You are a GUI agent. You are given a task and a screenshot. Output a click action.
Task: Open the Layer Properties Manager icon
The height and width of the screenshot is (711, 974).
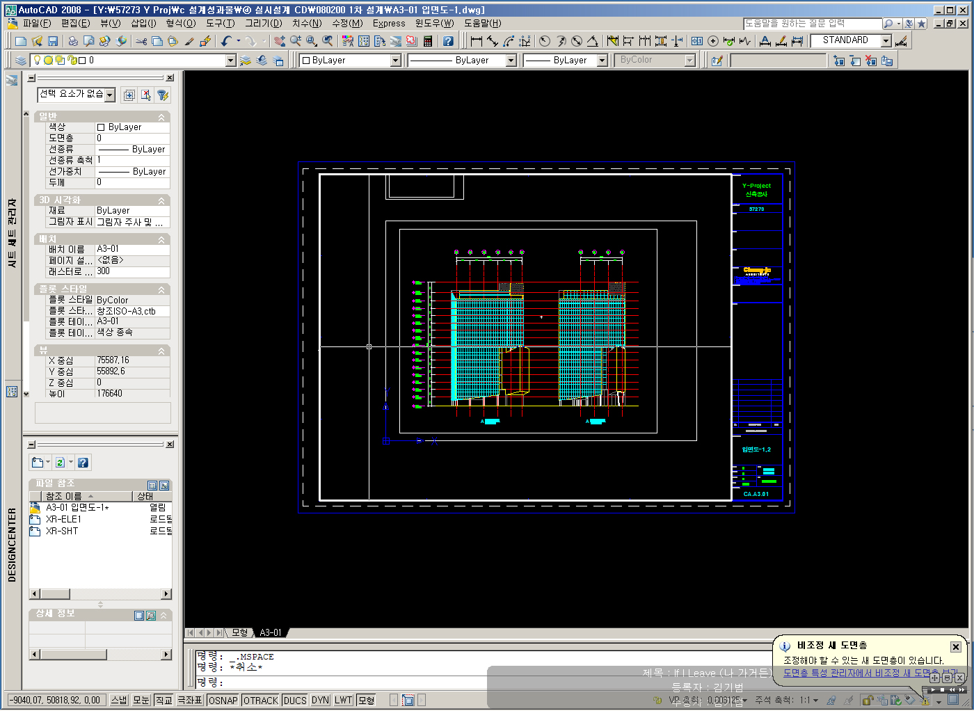pyautogui.click(x=20, y=61)
